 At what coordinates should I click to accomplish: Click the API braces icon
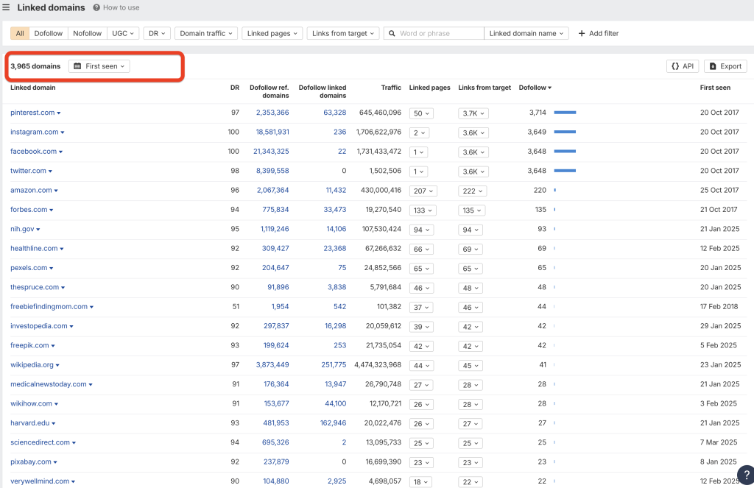tap(675, 66)
